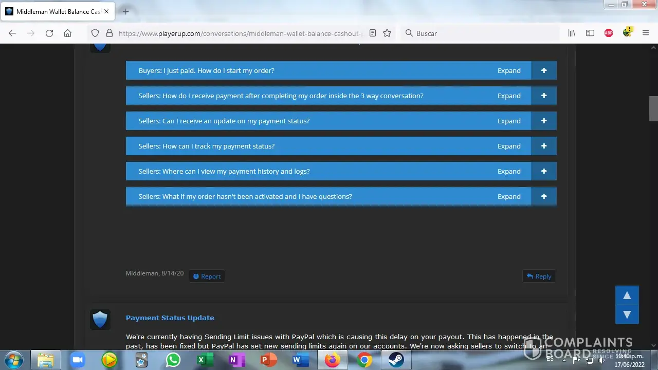Viewport: 658px width, 370px height.
Task: Open a new browser tab
Action: [x=125, y=11]
